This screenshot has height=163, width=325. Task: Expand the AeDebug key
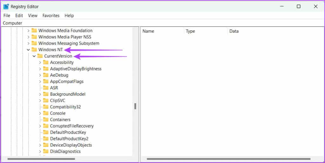tap(40, 75)
